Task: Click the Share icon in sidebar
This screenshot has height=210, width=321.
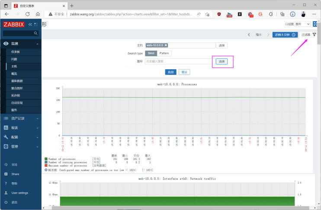Action: tap(6, 174)
